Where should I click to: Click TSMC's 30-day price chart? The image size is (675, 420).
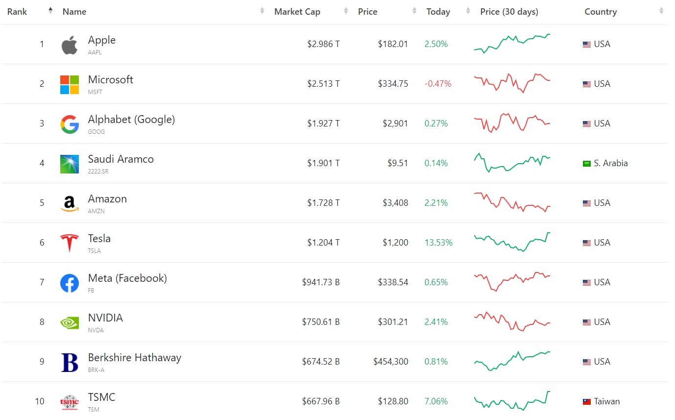tap(512, 400)
